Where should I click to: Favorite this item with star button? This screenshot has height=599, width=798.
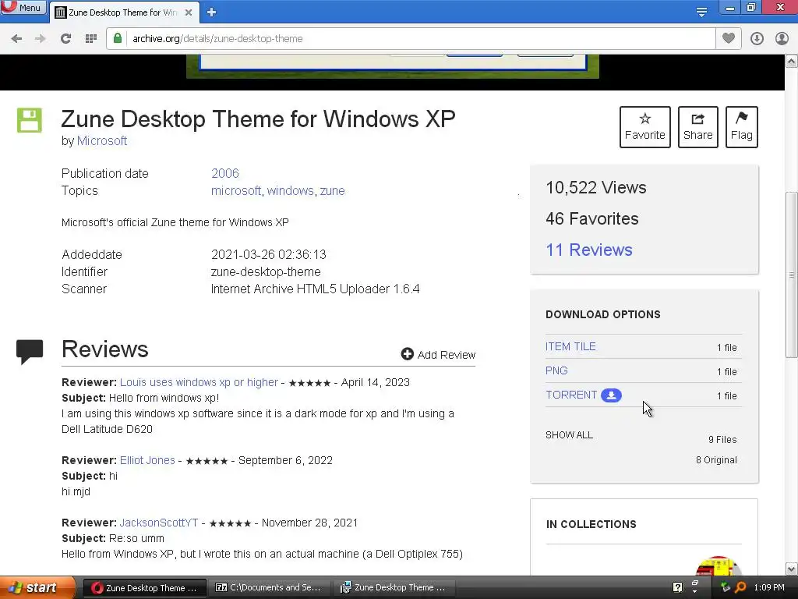(644, 127)
